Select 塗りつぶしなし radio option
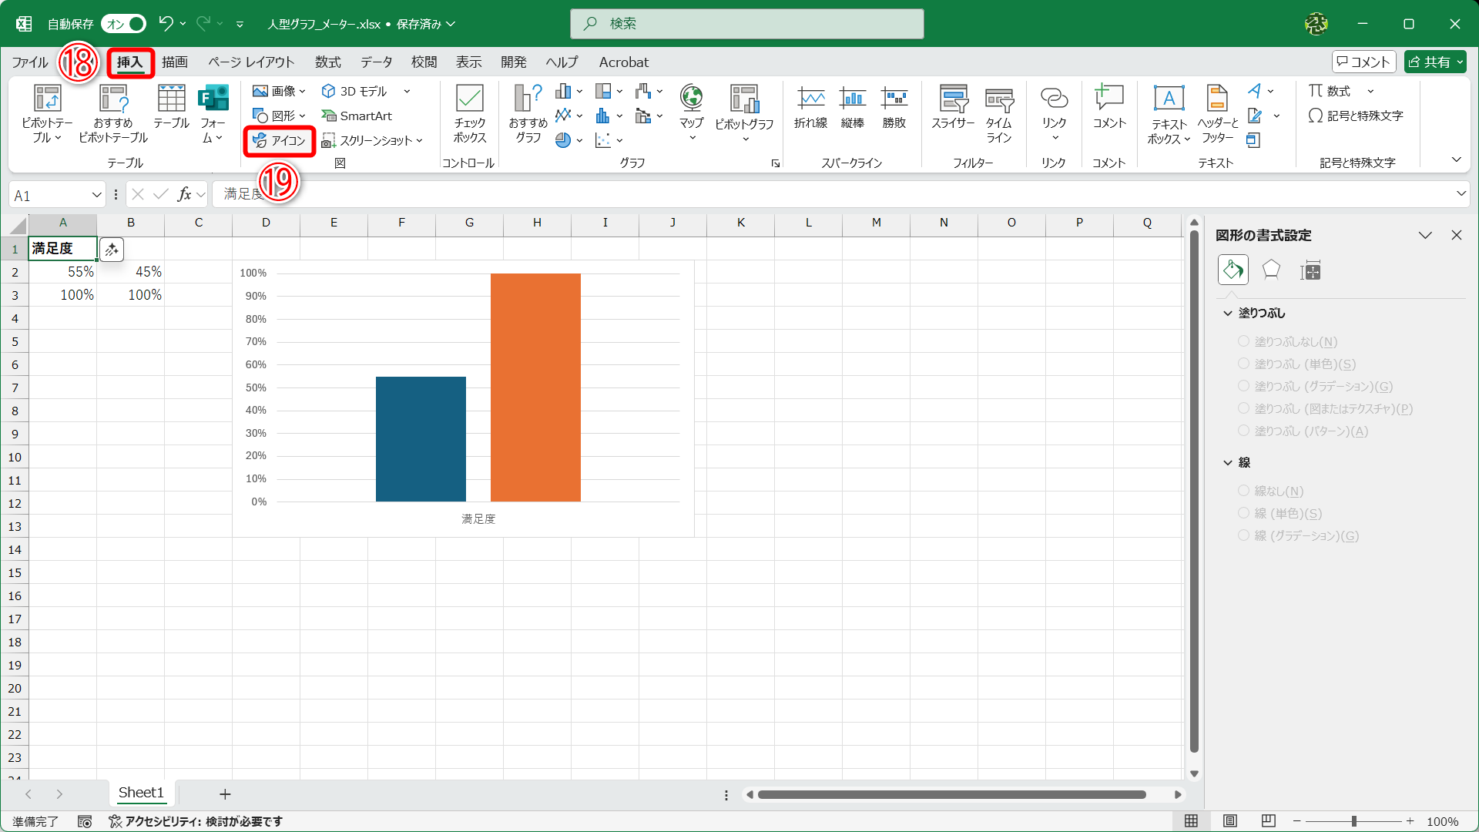Screen dimensions: 1479x832 pos(1243,341)
